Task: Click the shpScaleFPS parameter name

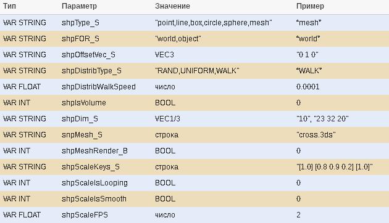Action: coord(85,215)
